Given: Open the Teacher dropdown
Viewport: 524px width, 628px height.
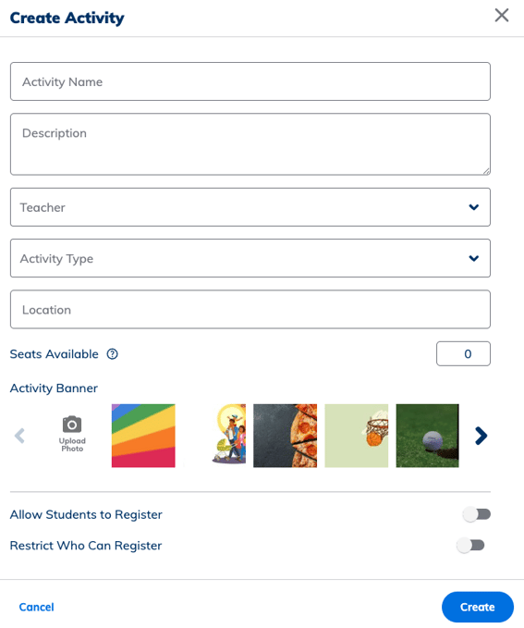Looking at the screenshot, I should point(250,207).
